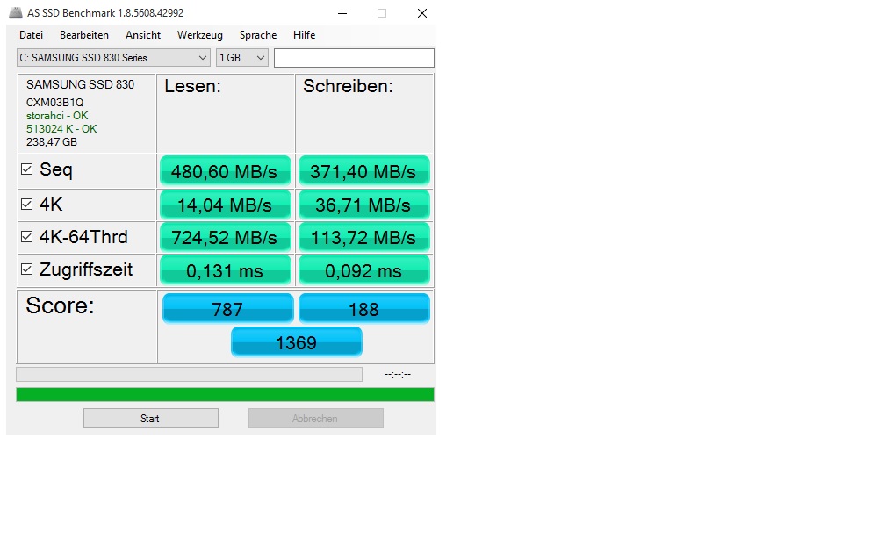Screen dimensions: 885x553
Task: Uncheck the Seq test checkbox
Action: coord(26,169)
